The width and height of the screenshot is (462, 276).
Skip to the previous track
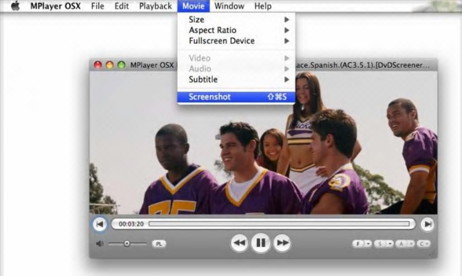point(100,224)
